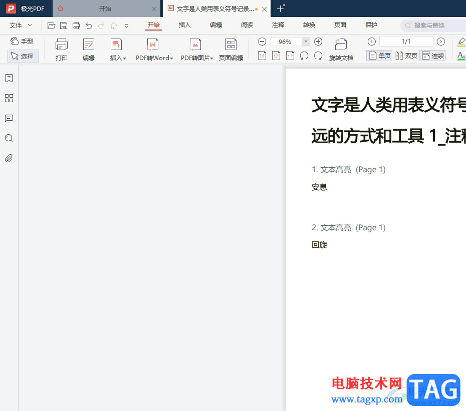Open the search sidebar panel

click(9, 138)
